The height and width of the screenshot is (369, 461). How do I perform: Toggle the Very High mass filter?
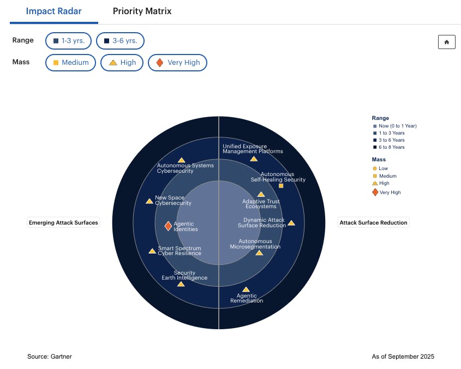click(x=177, y=63)
